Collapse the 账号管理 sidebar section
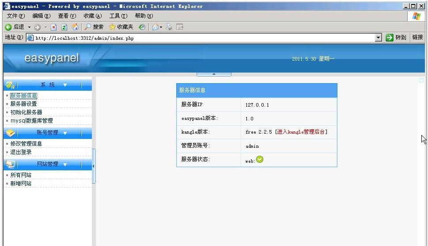Screen dimensions: 428x246 tap(65, 133)
